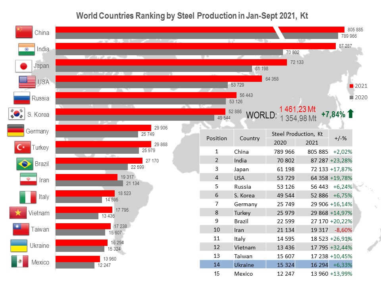
Task: Click the India flag icon
Action: (27, 49)
